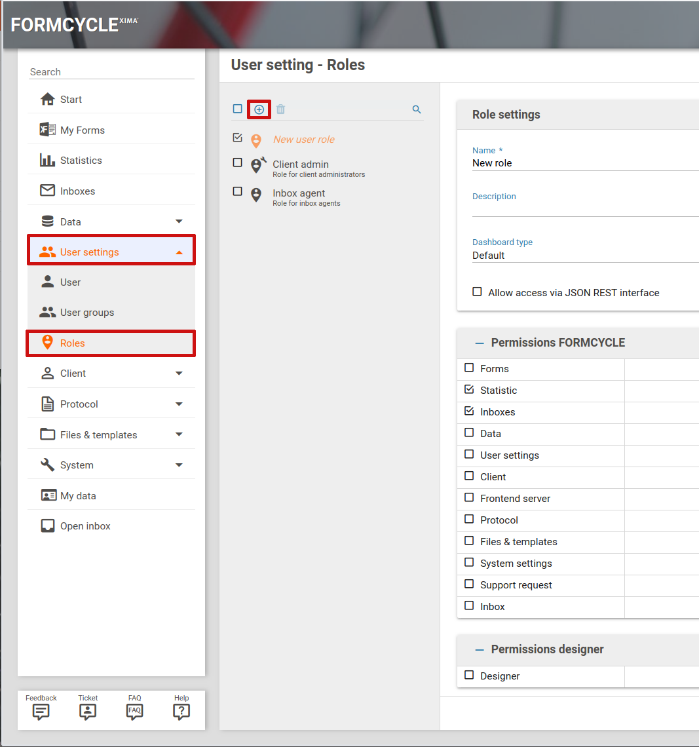Click the delete role trash icon
Screen dimensions: 699x747
click(280, 109)
